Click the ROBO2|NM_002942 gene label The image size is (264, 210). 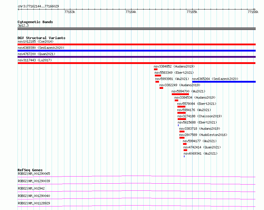[31, 188]
